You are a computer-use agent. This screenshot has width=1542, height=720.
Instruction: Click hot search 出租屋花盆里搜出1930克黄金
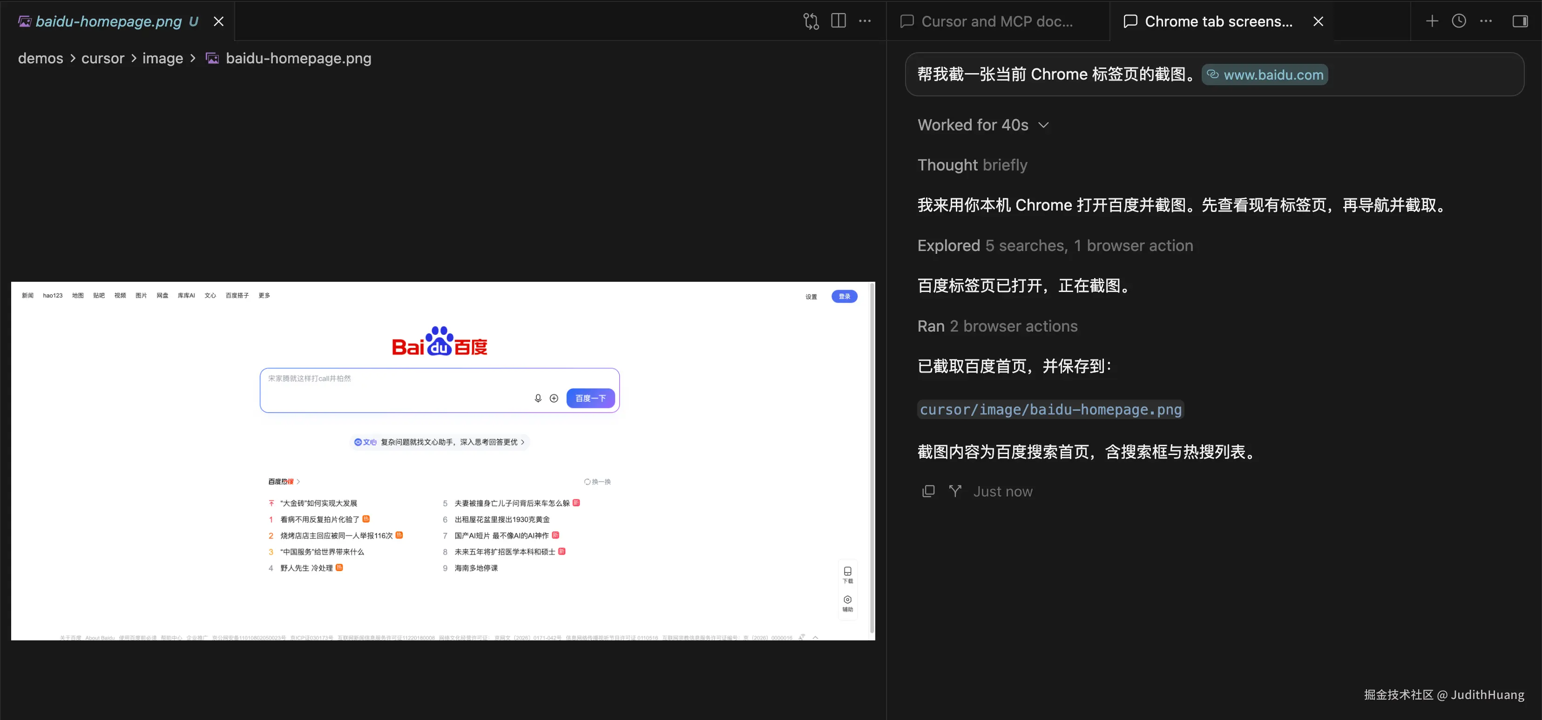pos(502,519)
